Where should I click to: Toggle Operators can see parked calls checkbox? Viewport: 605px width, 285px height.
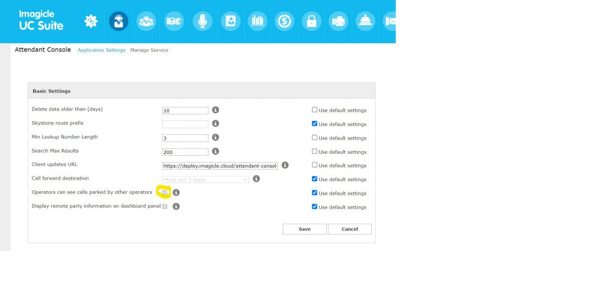165,193
